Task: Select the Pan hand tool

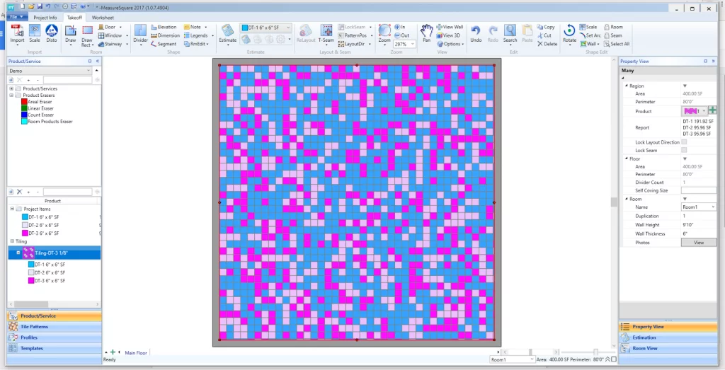Action: coord(426,32)
